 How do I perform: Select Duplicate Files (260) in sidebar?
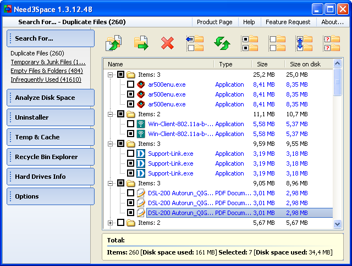[x=37, y=53]
